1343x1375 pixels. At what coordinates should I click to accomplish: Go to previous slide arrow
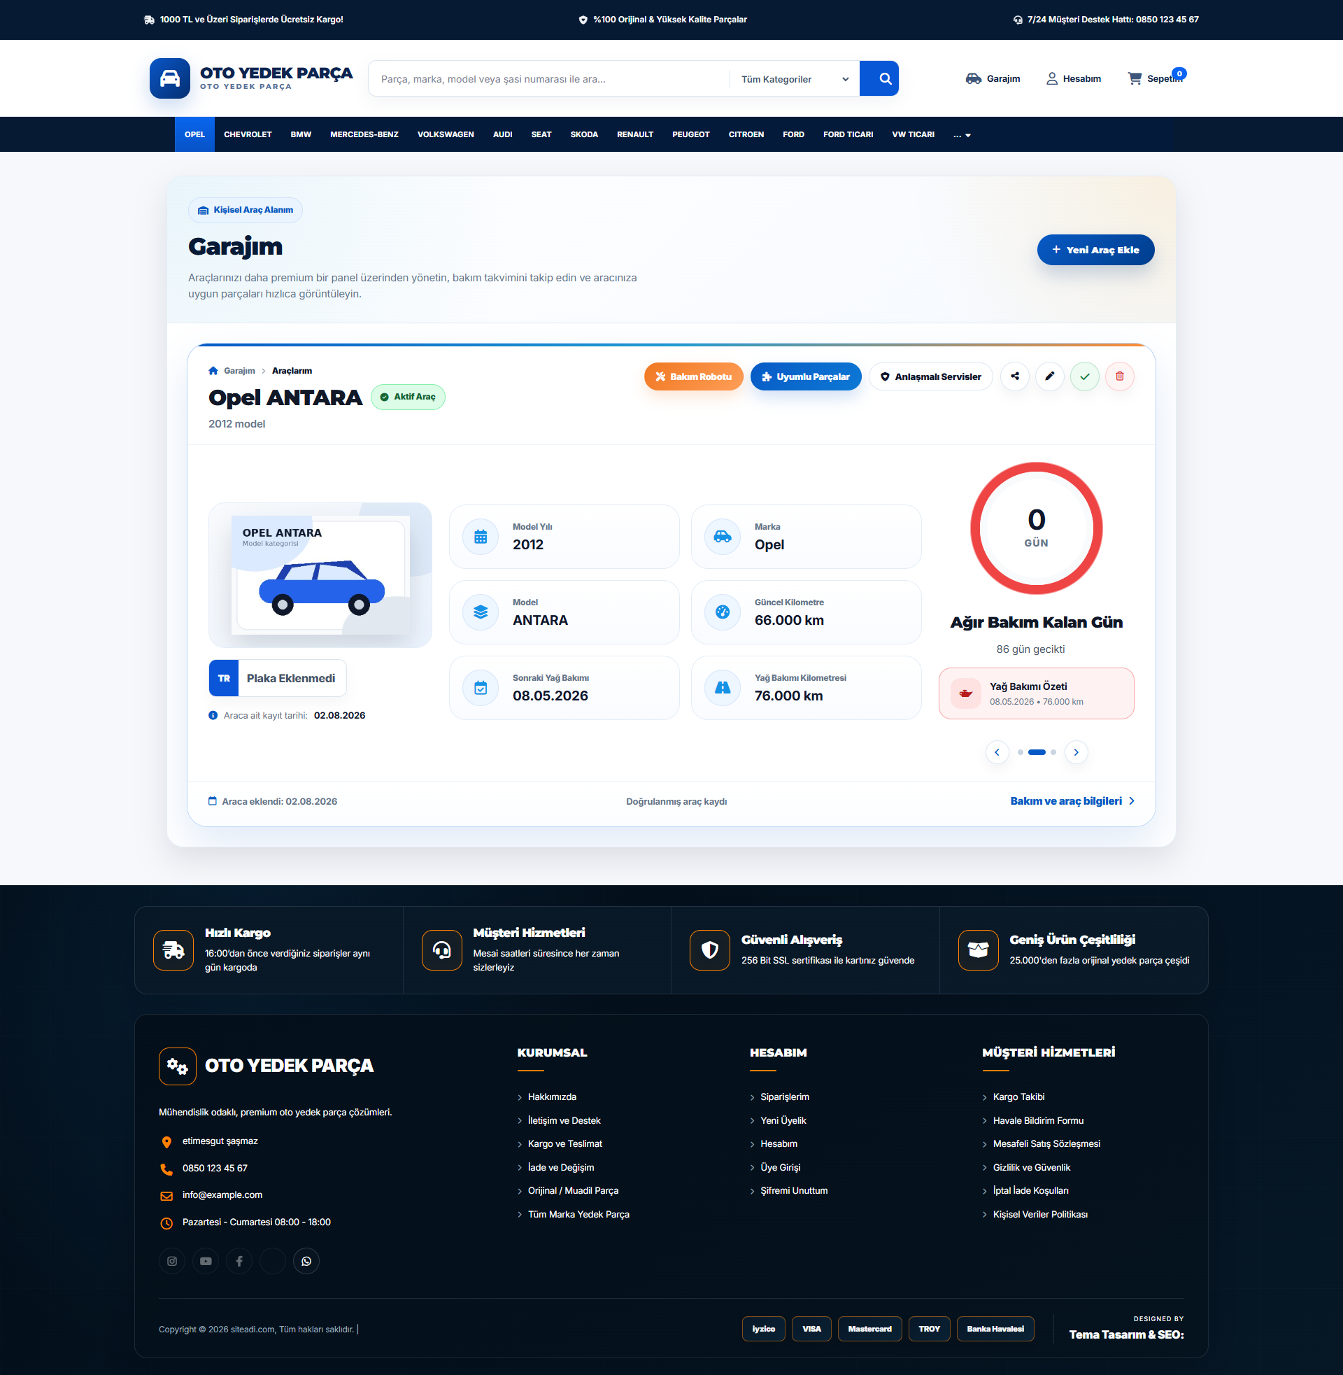pos(997,752)
